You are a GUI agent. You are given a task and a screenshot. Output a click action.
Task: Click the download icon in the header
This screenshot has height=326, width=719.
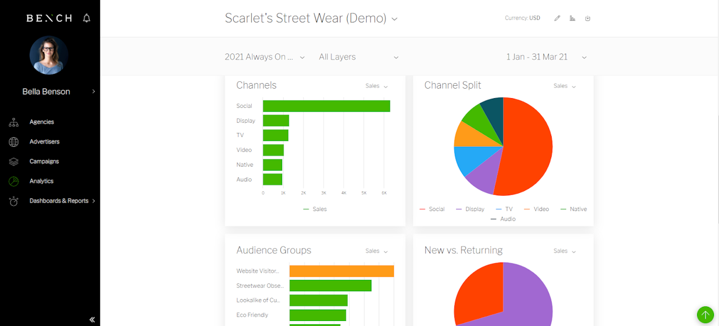pos(588,18)
